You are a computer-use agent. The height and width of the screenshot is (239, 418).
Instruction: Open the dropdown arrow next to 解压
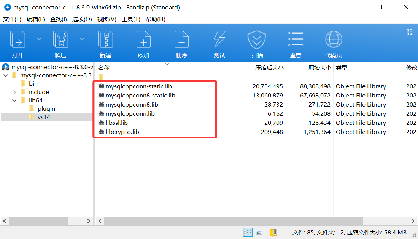tap(82, 39)
